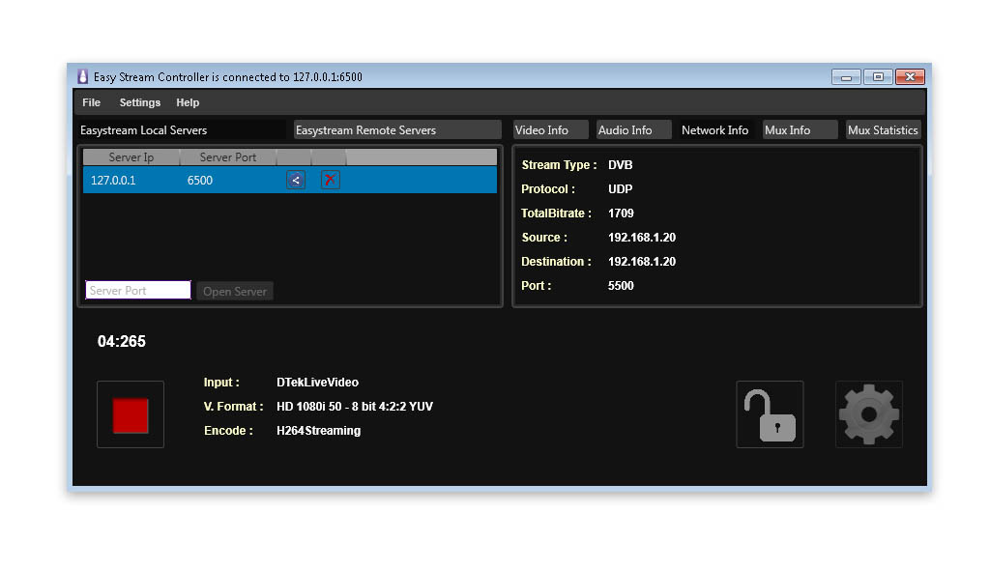This screenshot has height=569, width=990.
Task: Switch to Easystream Local Servers tab
Action: (x=181, y=130)
